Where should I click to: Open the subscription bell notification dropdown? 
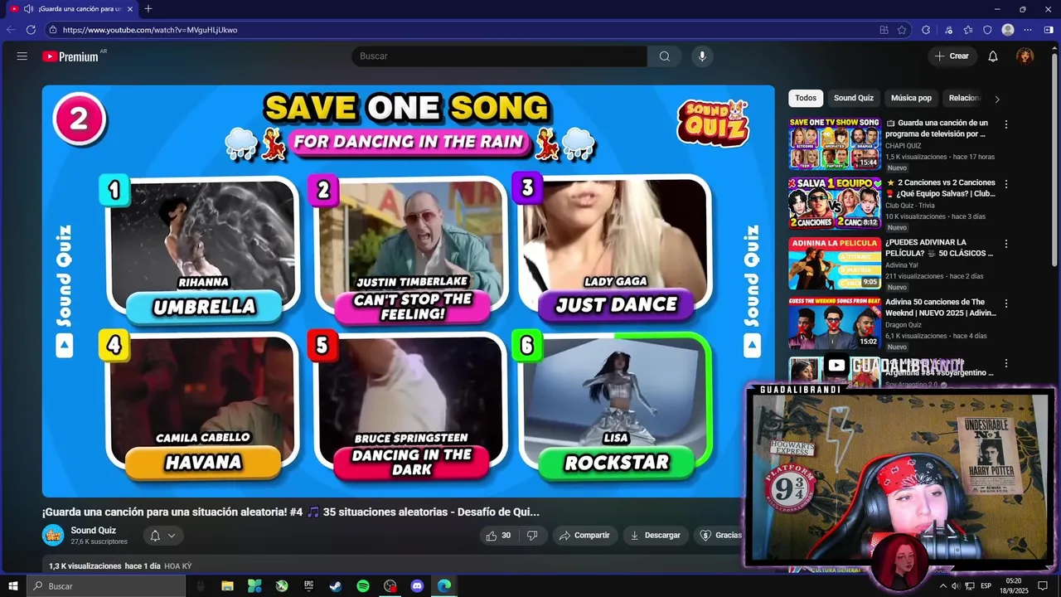(163, 536)
